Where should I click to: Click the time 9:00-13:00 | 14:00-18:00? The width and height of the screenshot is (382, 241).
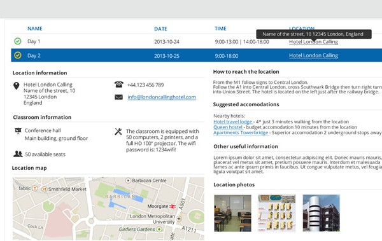point(242,42)
